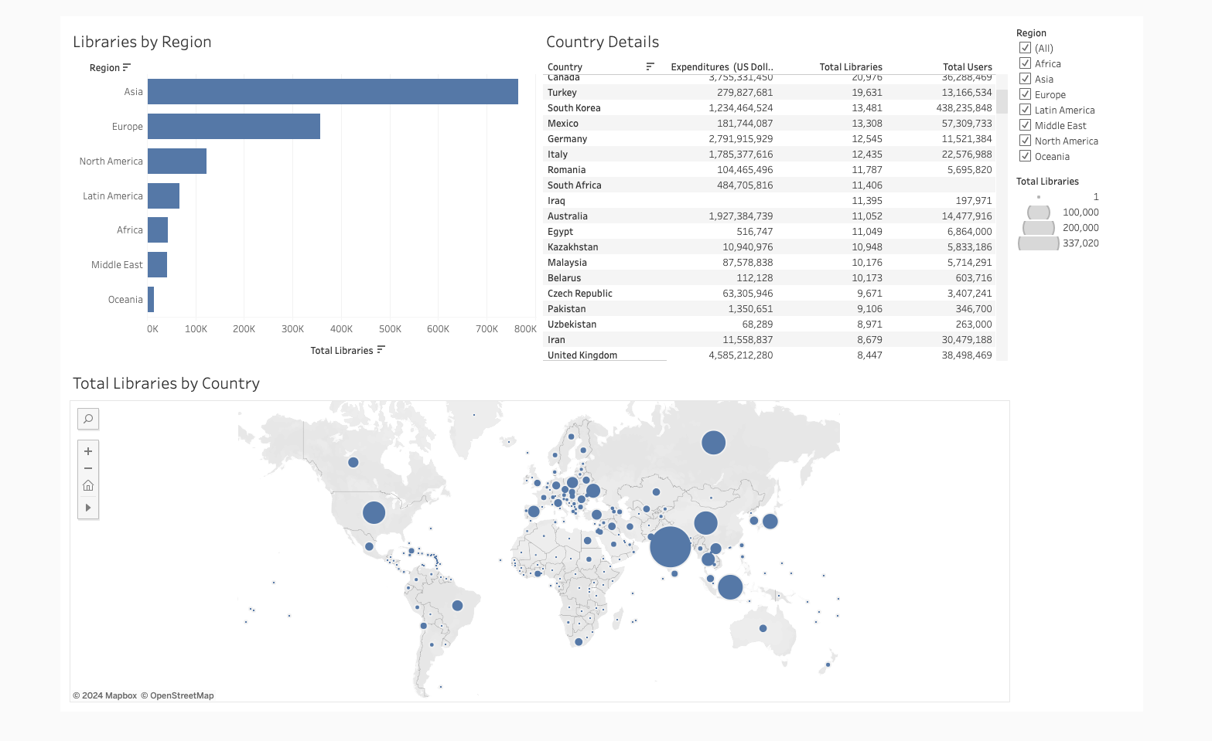Select the Latin America bar
The height and width of the screenshot is (741, 1212).
point(163,195)
